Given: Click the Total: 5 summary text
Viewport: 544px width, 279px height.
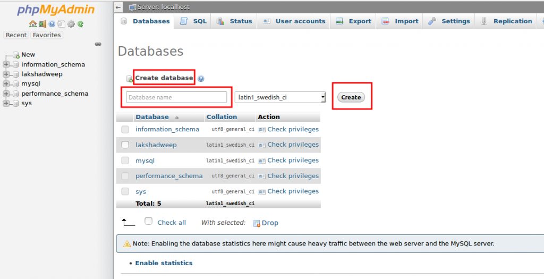Looking at the screenshot, I should tap(149, 204).
